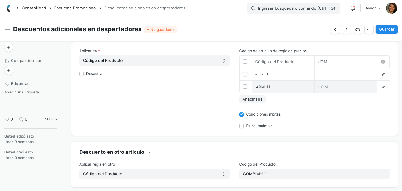Toggle the sidebar hamburger icon

[x=7, y=29]
